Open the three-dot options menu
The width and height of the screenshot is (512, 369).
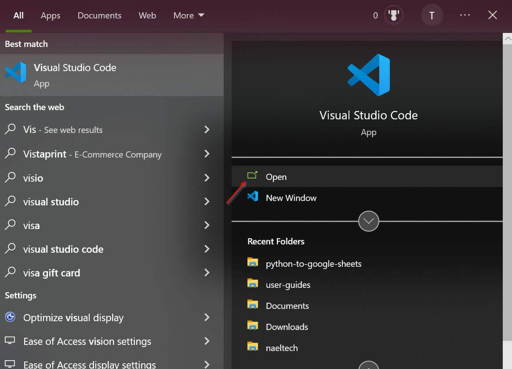[465, 15]
